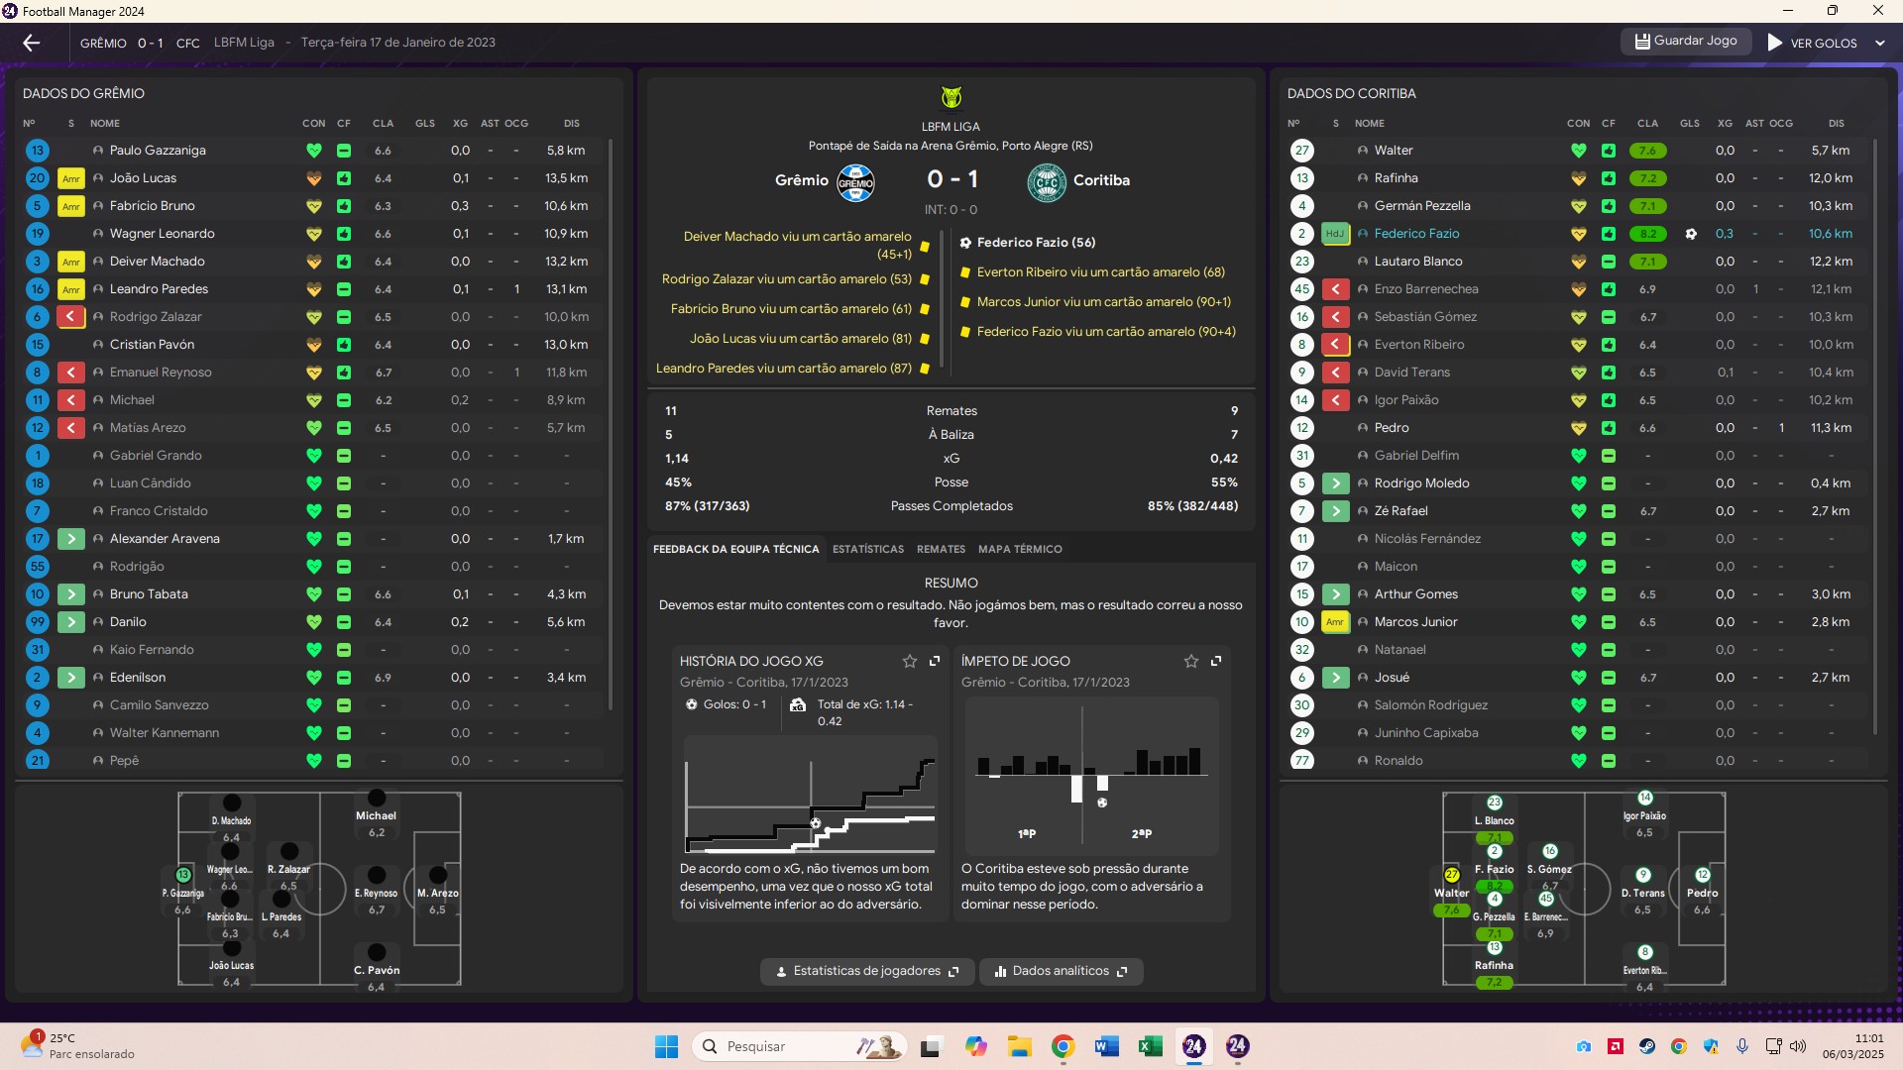
Task: Click Walter's 7.6 rating badge in Coritiba table
Action: pyautogui.click(x=1647, y=151)
